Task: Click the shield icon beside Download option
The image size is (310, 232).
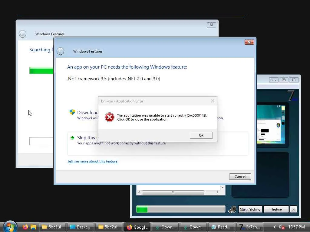Action: pyautogui.click(x=72, y=112)
